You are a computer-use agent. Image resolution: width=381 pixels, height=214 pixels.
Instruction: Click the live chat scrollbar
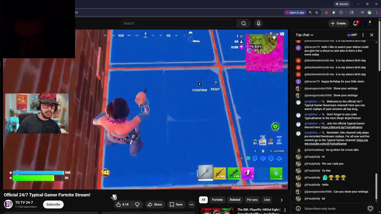[377, 187]
